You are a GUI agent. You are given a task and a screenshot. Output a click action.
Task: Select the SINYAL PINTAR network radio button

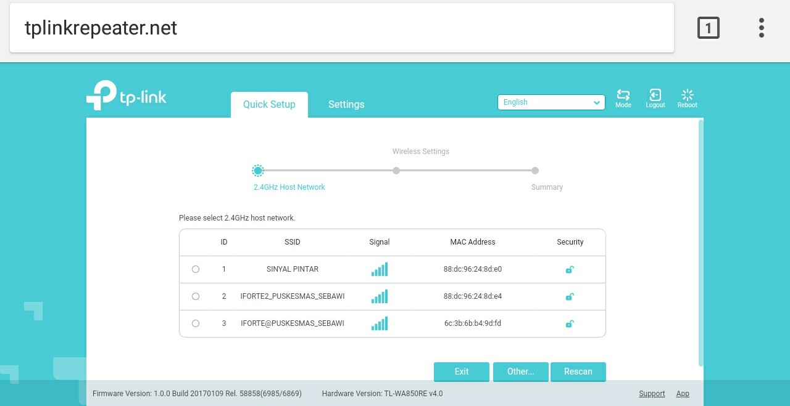196,269
